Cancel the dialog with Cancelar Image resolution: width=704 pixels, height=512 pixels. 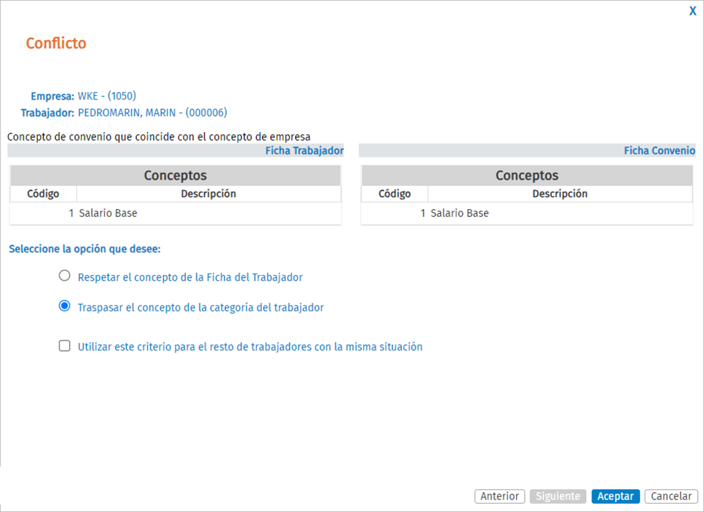coord(672,496)
